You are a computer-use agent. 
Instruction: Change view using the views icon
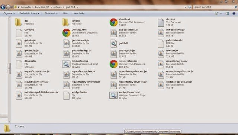[217, 13]
